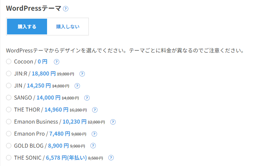Open help icon beside WordPressテーマ heading
The image size is (277, 166).
pyautogui.click(x=65, y=9)
